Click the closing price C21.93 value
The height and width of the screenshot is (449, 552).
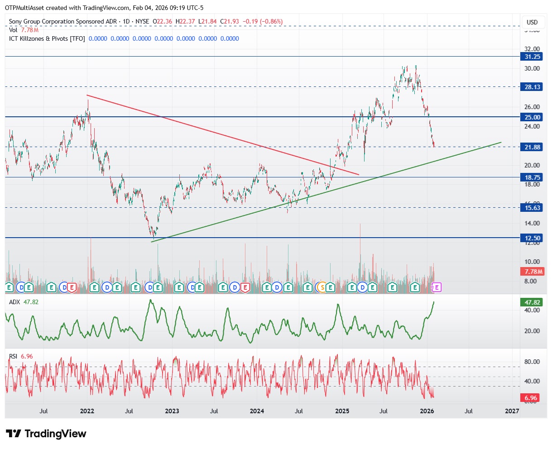pos(230,22)
